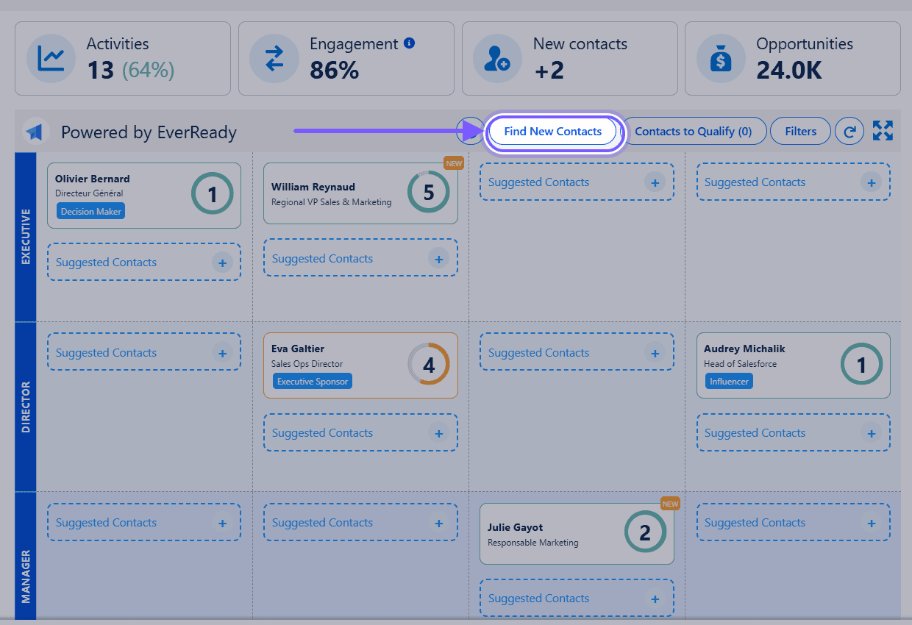
Task: Click William Reynaud's score ring showing 5
Action: 429,193
